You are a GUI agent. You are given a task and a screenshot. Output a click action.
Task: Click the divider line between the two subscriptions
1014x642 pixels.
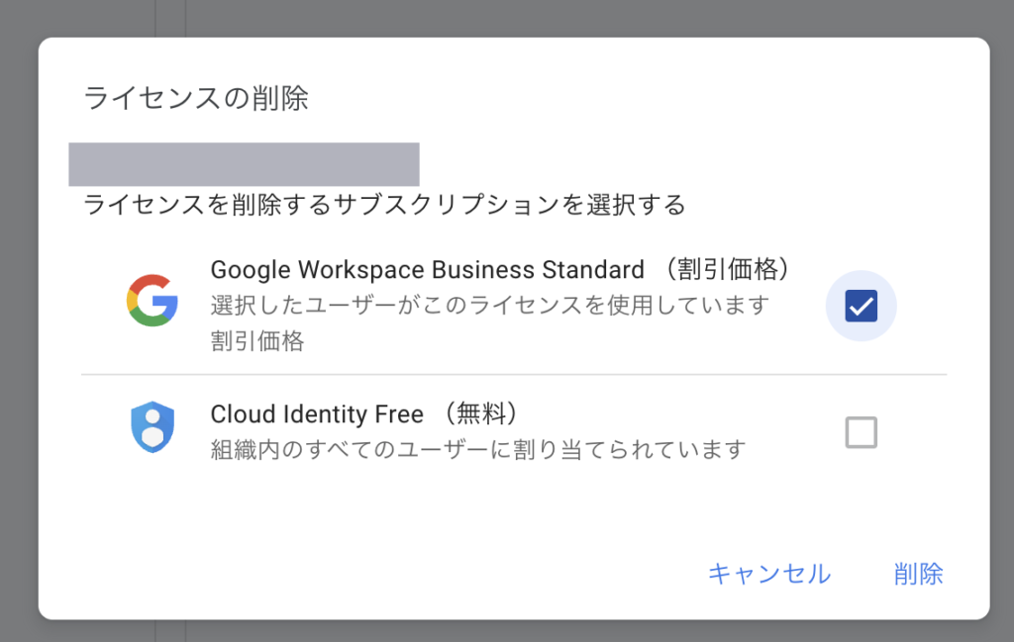click(513, 375)
